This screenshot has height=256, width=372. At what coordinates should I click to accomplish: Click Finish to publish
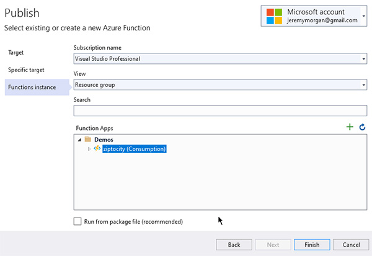click(x=312, y=245)
